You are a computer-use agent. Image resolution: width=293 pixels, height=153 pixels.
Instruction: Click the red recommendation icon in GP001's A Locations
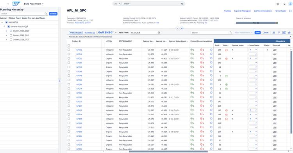click(x=227, y=50)
